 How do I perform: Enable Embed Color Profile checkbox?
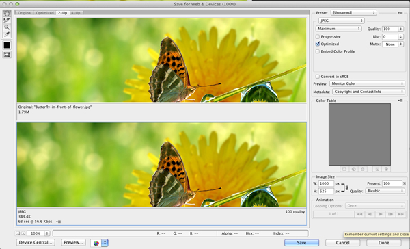coord(318,51)
